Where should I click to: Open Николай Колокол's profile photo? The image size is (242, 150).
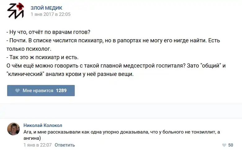pos(13,129)
